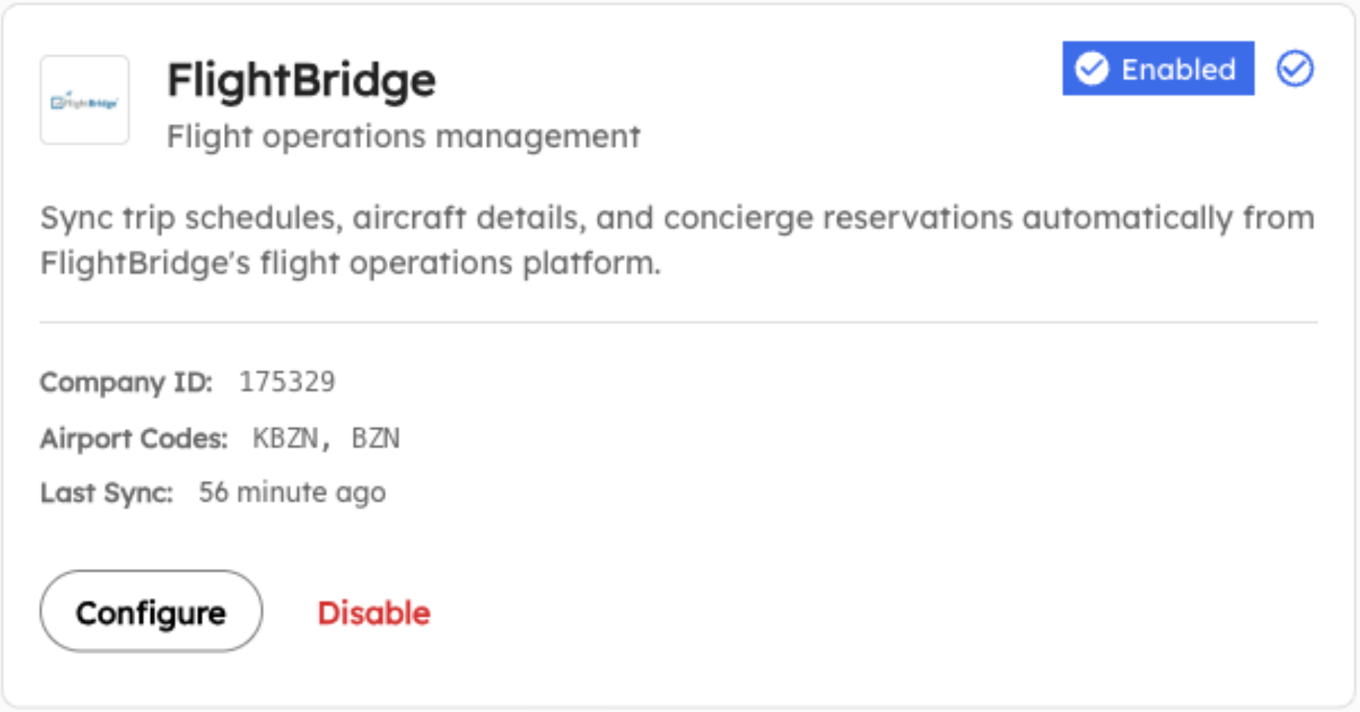Click the verification seal at top right
The height and width of the screenshot is (712, 1360).
coord(1294,68)
